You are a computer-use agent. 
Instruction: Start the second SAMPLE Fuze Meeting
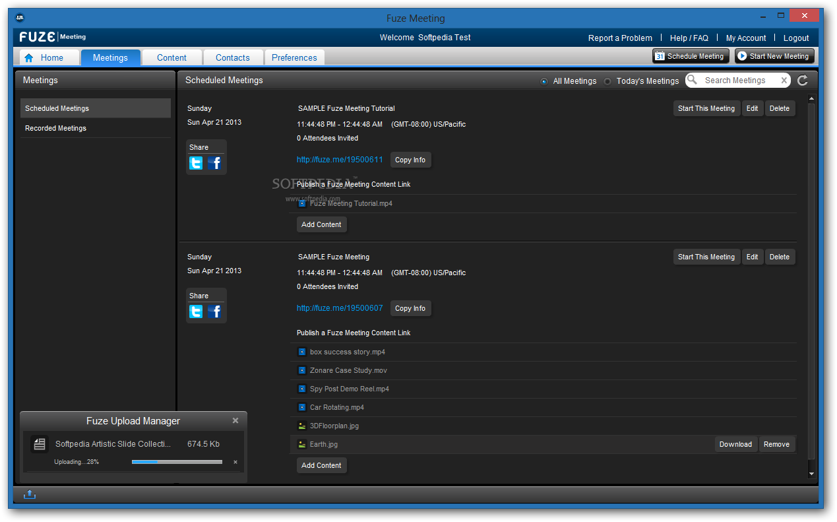click(x=706, y=257)
